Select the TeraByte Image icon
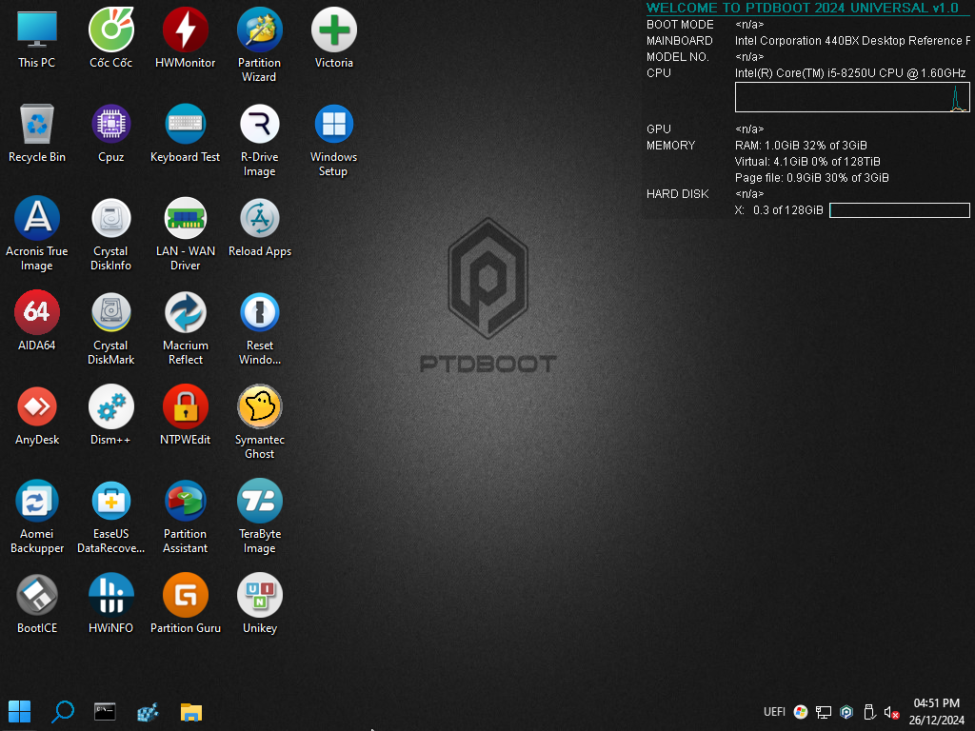The height and width of the screenshot is (731, 975). tap(259, 517)
